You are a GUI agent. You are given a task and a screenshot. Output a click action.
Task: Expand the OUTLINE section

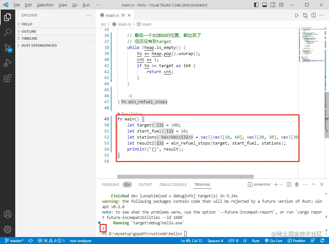[56, 31]
